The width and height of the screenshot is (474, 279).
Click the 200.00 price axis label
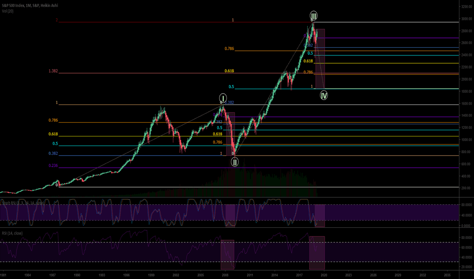click(467, 188)
